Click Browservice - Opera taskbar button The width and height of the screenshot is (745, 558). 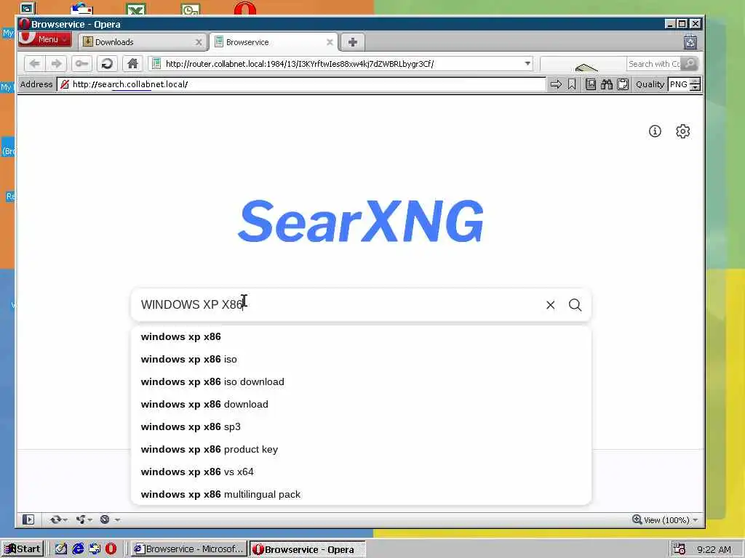(x=308, y=549)
